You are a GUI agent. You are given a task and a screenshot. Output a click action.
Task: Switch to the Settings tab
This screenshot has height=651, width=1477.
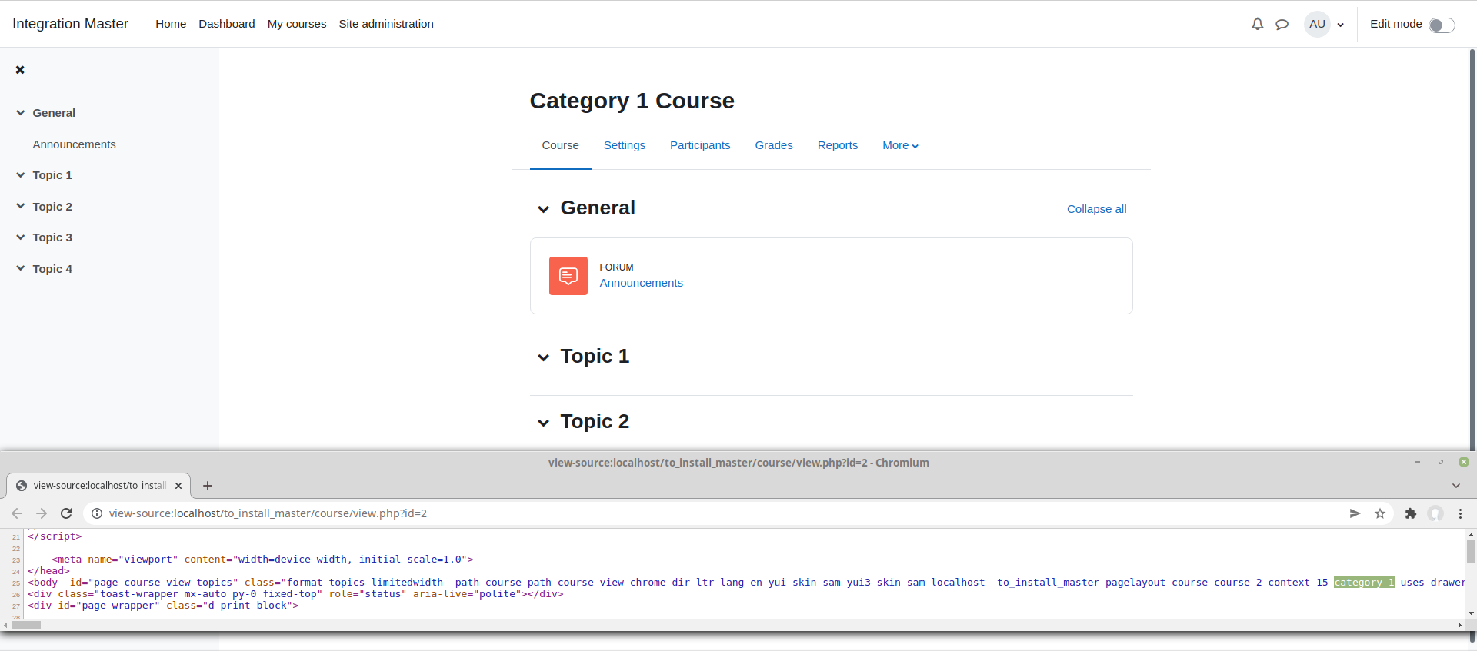[625, 145]
